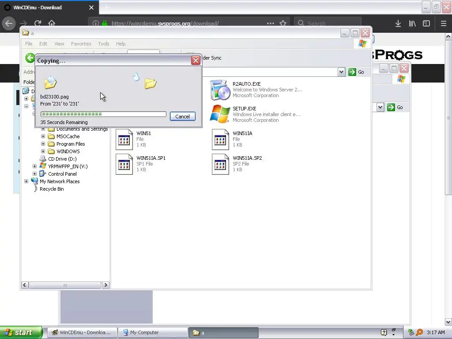This screenshot has width=452, height=339.
Task: Open the Favorites menu
Action: [81, 44]
